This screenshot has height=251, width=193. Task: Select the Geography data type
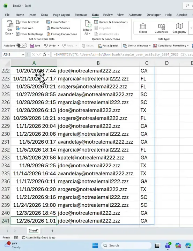click(x=179, y=28)
